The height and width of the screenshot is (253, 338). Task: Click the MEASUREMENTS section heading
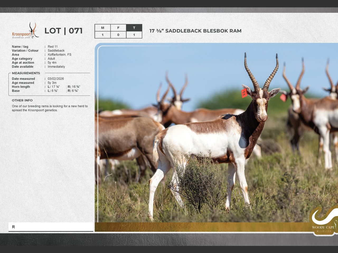point(26,73)
